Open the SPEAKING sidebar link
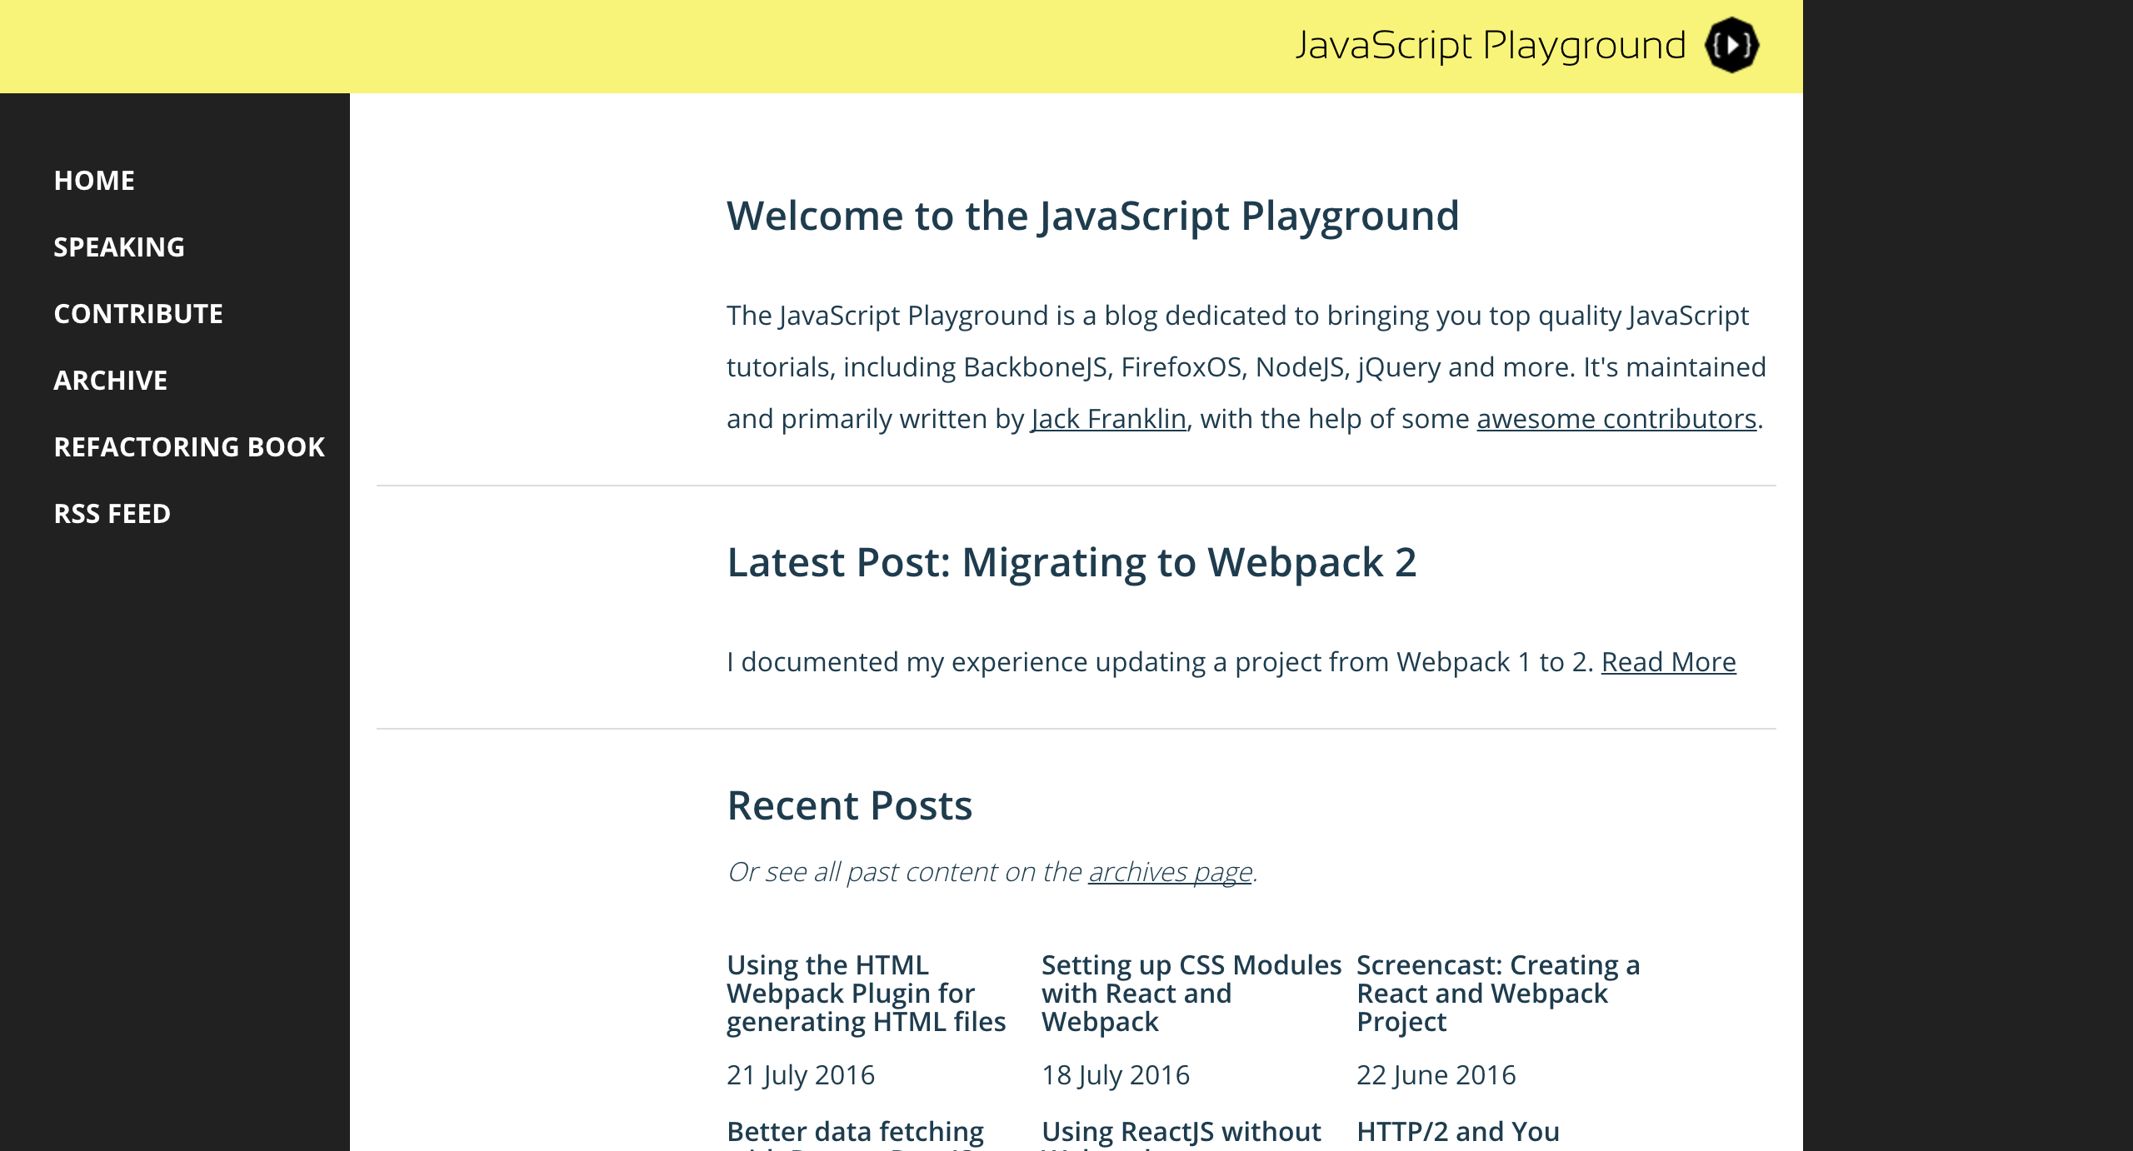Viewport: 2133px width, 1151px height. click(x=119, y=247)
